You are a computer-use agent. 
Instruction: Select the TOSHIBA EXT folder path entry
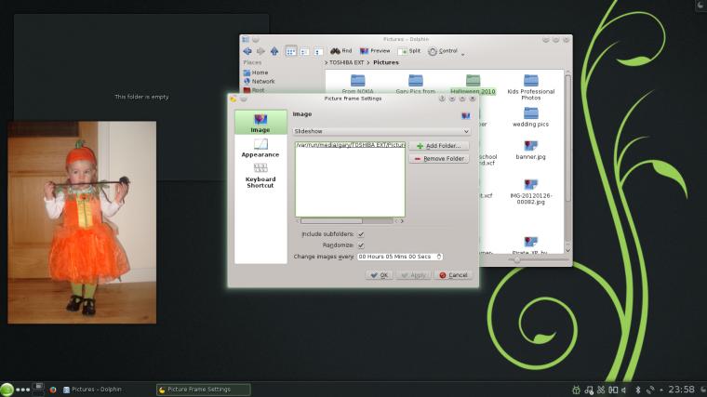point(351,145)
